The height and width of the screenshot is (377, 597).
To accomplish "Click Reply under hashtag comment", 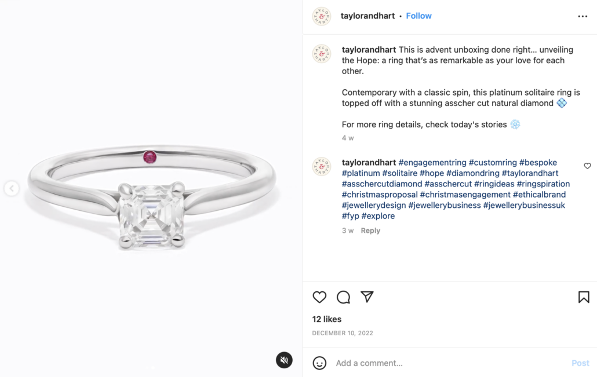I will [370, 230].
